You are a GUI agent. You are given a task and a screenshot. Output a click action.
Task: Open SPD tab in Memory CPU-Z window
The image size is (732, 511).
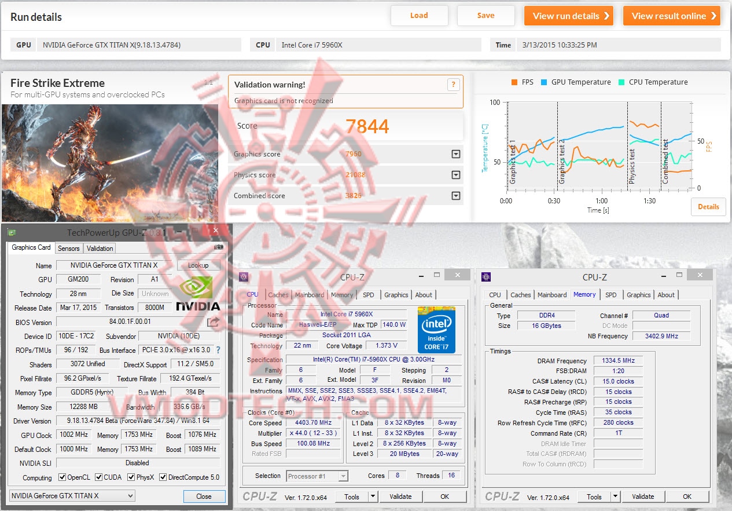(x=611, y=295)
